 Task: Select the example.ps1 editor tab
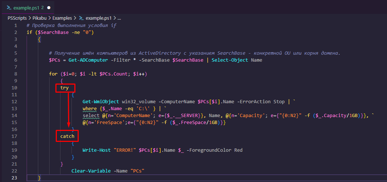point(26,7)
